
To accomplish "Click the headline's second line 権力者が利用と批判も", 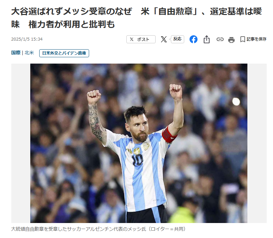I will click(71, 24).
